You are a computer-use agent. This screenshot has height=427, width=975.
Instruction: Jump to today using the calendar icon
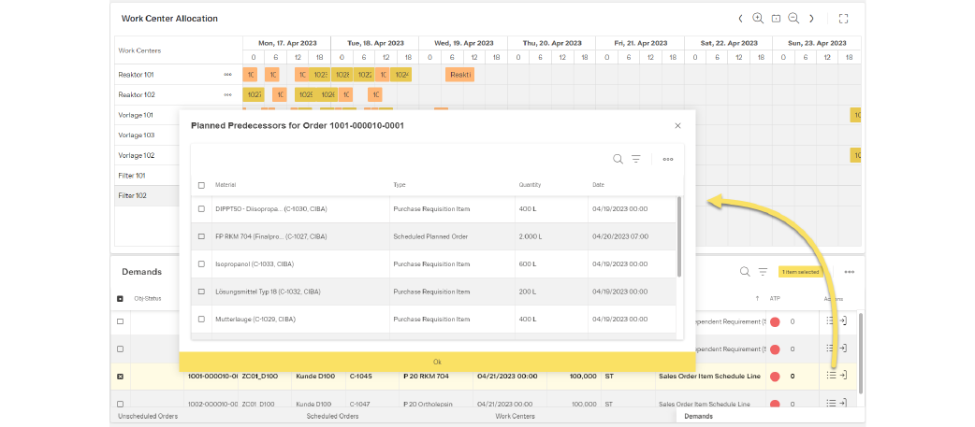click(x=776, y=19)
